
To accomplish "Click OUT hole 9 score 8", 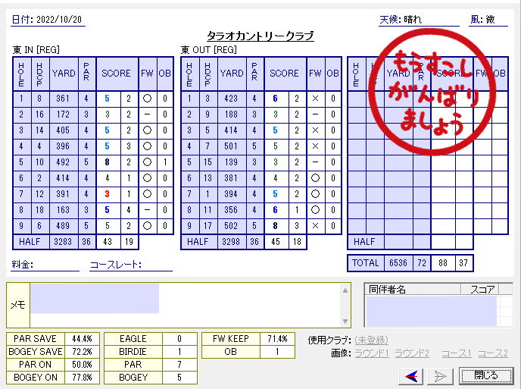I will tap(276, 226).
